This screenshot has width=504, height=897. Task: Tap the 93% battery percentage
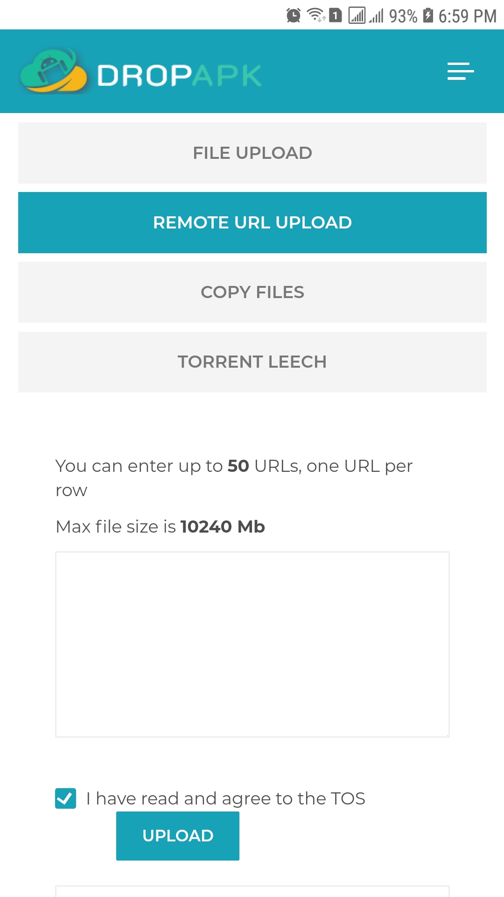[403, 16]
